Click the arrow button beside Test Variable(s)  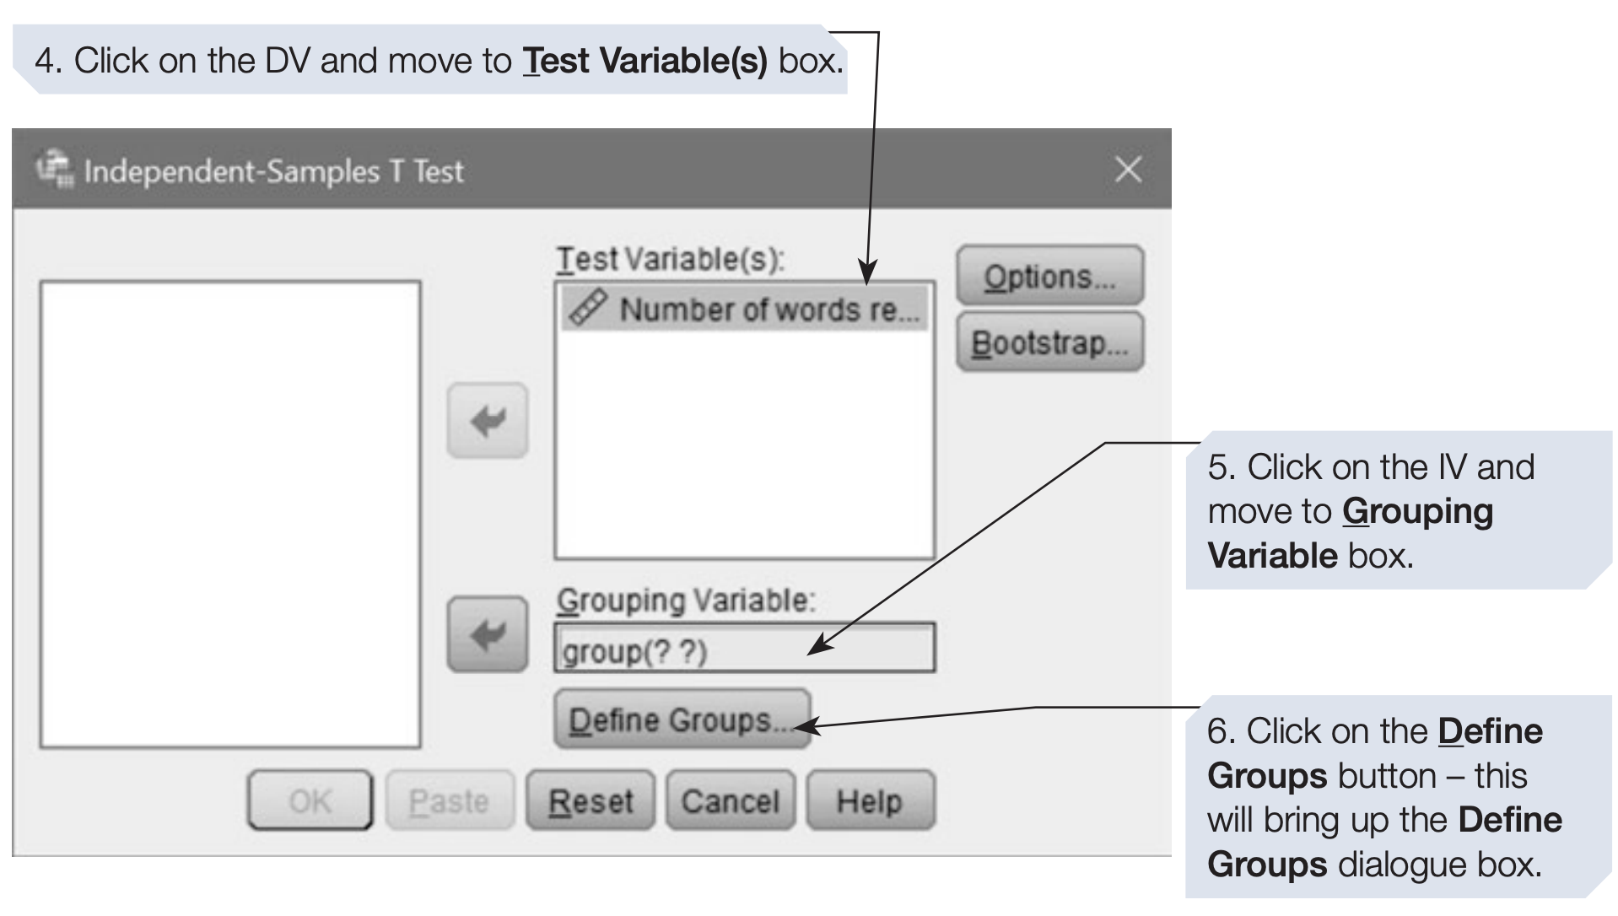(x=488, y=420)
